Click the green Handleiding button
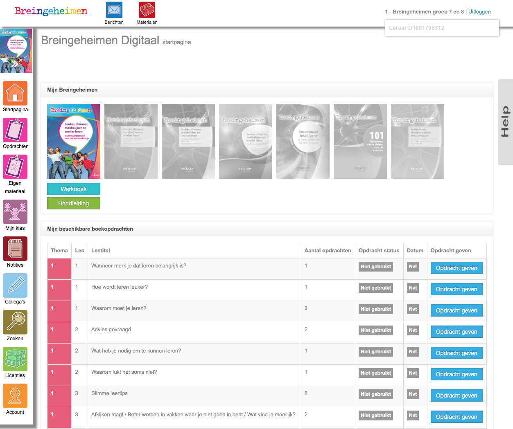This screenshot has width=513, height=429. (74, 203)
